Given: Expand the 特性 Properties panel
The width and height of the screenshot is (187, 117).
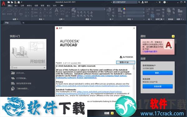Looking at the screenshot, I should [x=130, y=19].
